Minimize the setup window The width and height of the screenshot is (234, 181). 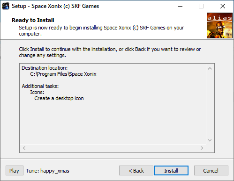[x=180, y=6]
